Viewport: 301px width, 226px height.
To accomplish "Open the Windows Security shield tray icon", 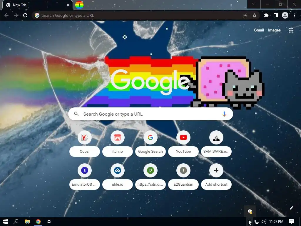I will click(250, 211).
